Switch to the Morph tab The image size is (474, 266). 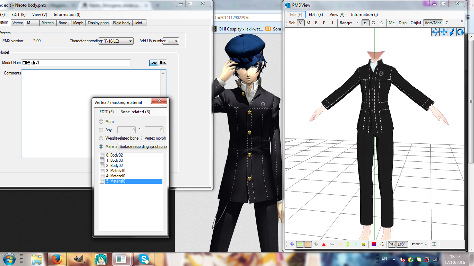[78, 23]
